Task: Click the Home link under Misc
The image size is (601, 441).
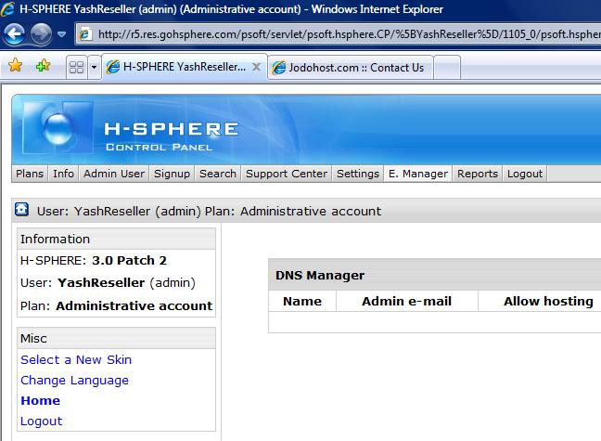Action: (40, 401)
